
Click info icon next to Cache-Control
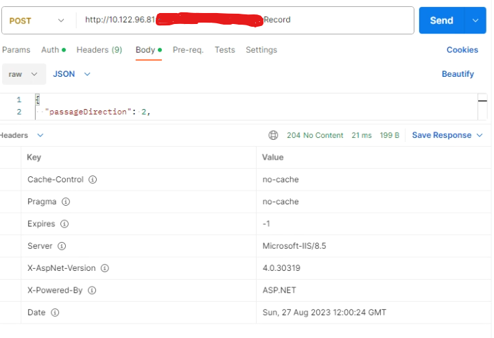coord(93,180)
